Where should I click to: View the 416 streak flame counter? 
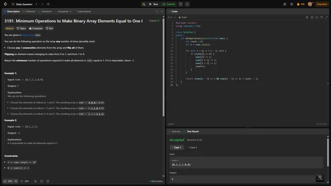301,4
